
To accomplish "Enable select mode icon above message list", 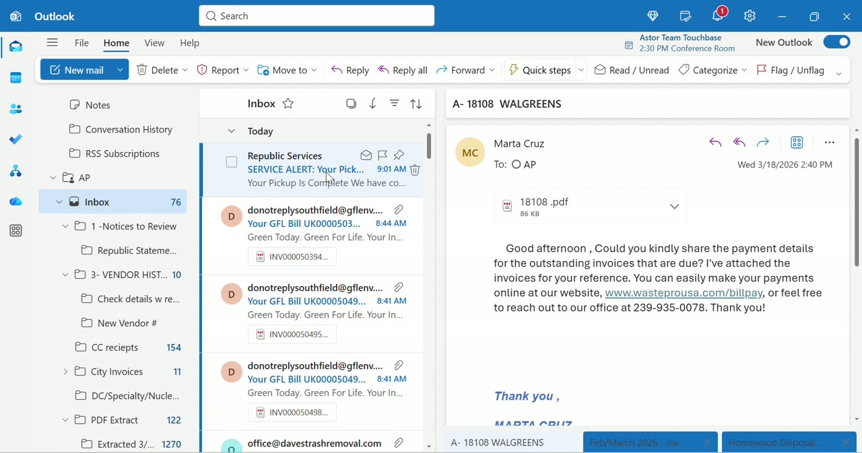I will 351,103.
